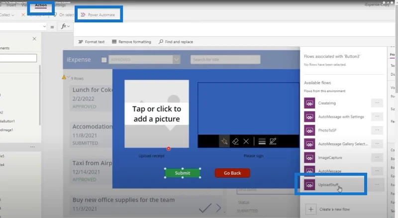Click the PhotoToSP flow purple icon
Image resolution: width=398 pixels, height=218 pixels.
pyautogui.click(x=309, y=130)
